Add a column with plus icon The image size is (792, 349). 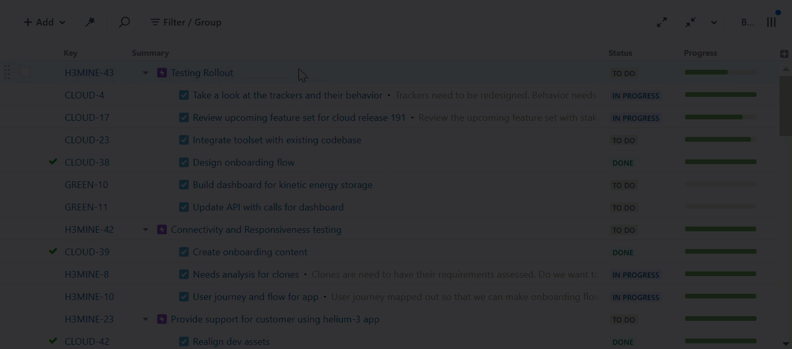click(784, 54)
